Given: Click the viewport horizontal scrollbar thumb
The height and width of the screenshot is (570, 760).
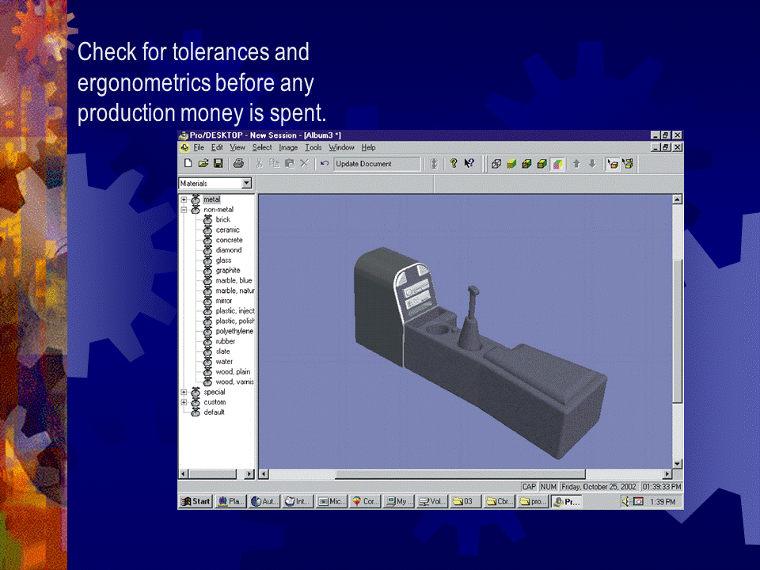Looking at the screenshot, I should tap(460, 474).
